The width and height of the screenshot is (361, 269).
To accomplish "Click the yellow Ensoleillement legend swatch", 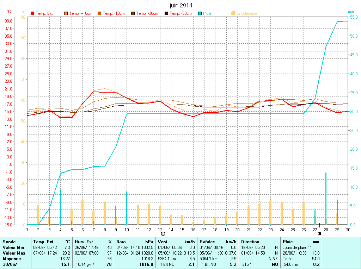I will click(233, 13).
